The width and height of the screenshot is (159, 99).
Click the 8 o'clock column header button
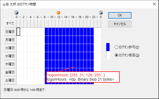46,23
